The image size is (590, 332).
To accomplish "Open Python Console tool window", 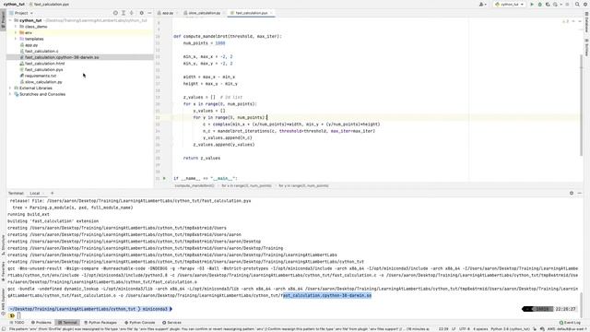I will coord(140,323).
